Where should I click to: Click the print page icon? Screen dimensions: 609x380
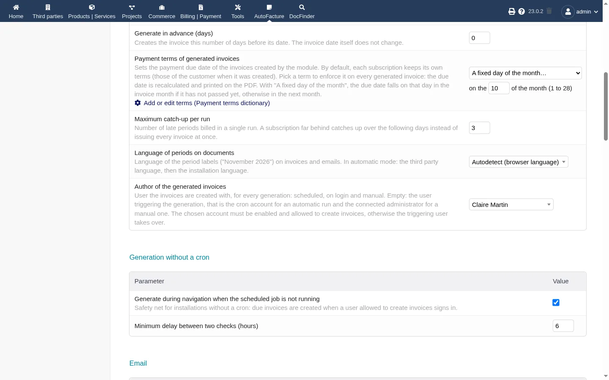[x=512, y=11]
